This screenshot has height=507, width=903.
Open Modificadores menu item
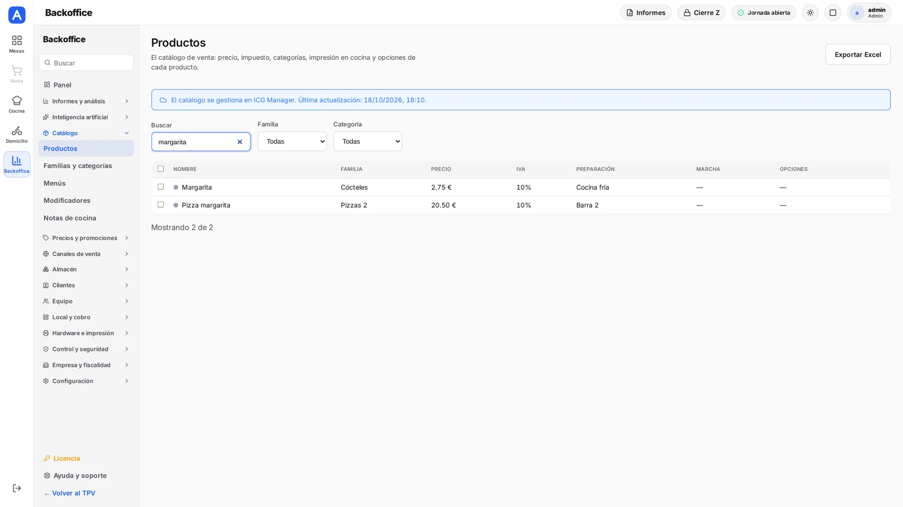tap(86, 201)
